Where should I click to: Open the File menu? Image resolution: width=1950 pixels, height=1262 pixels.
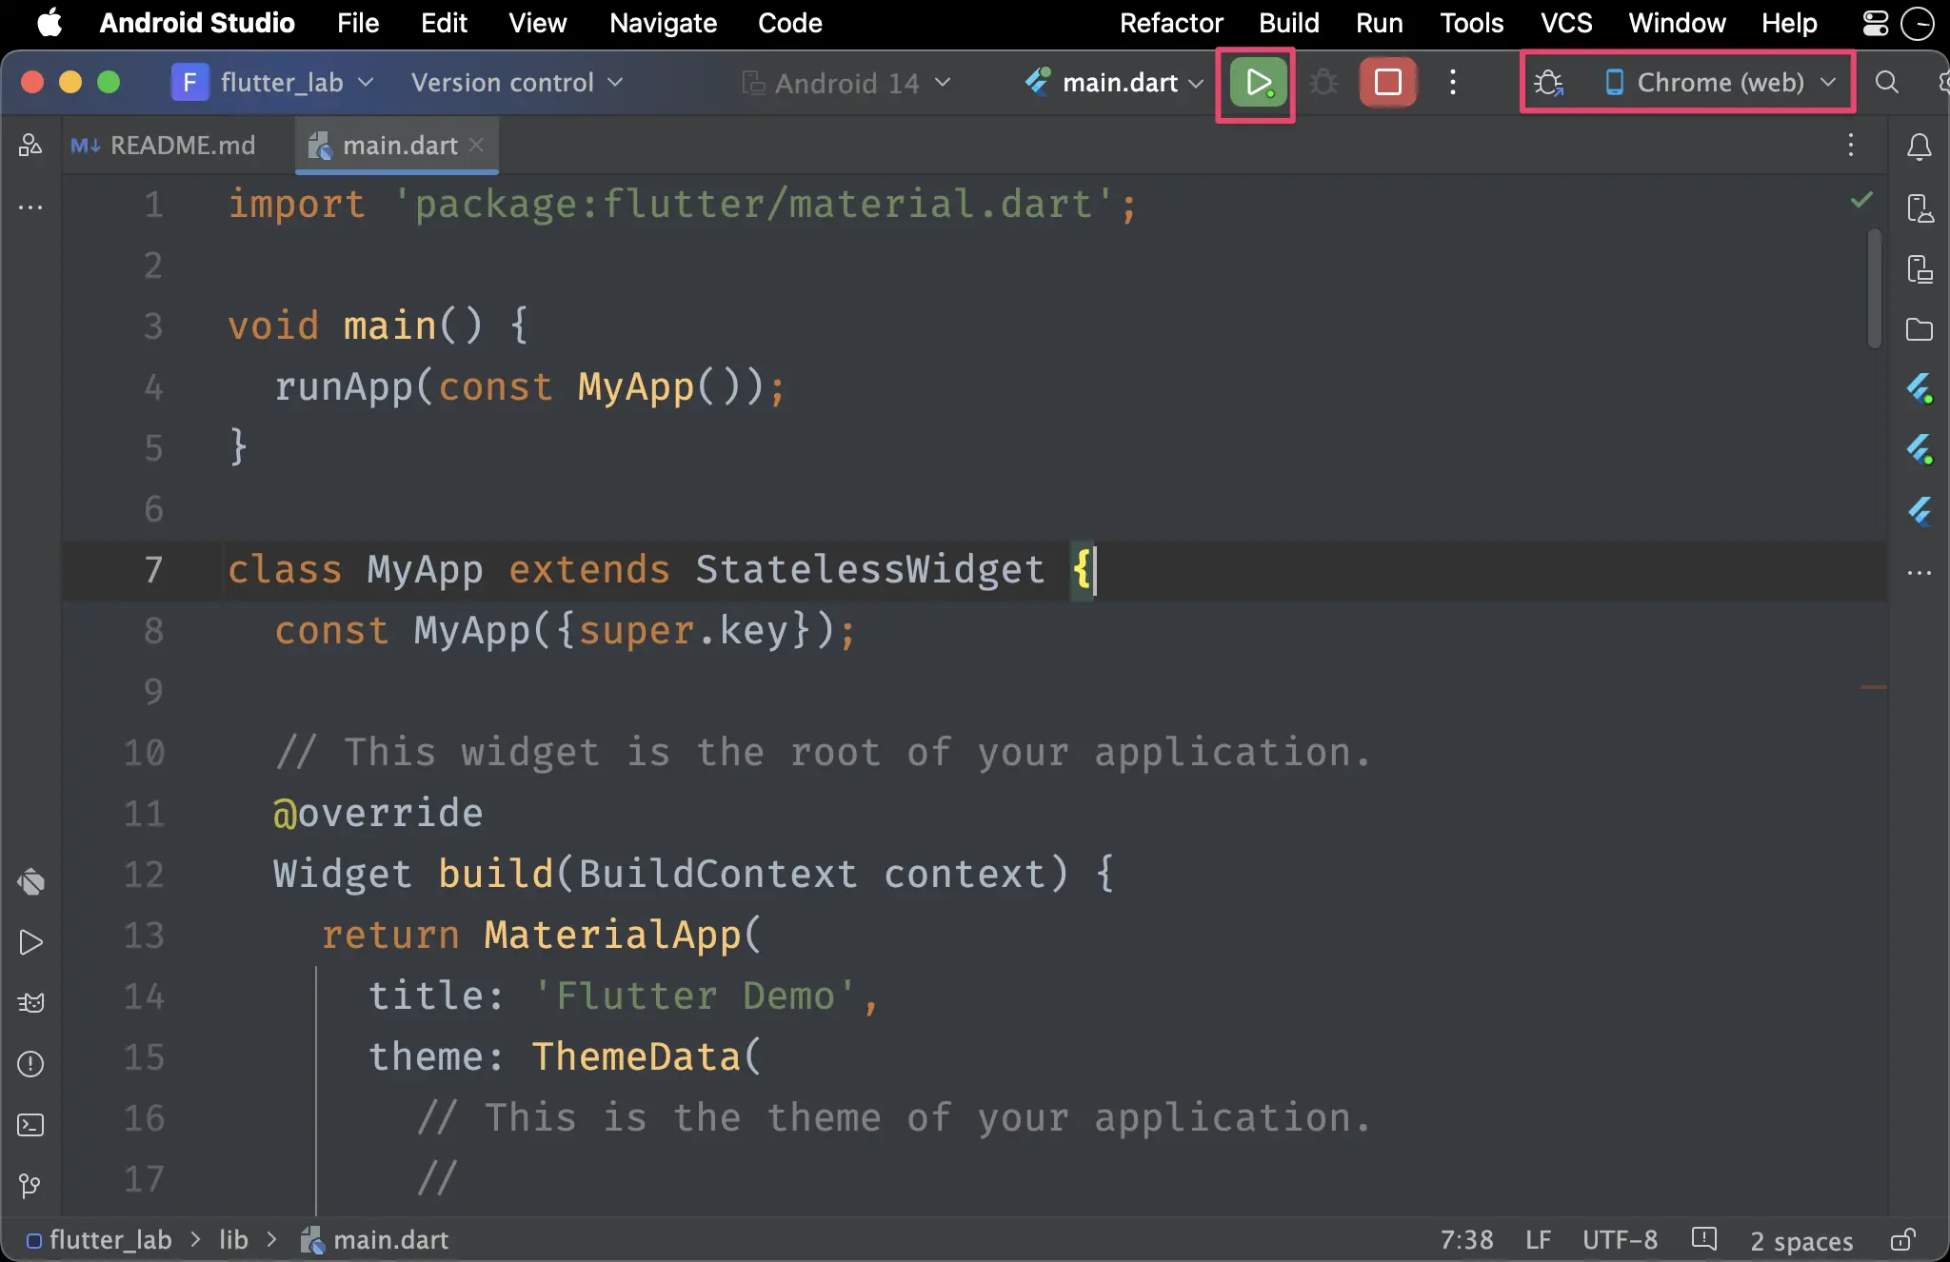358,23
